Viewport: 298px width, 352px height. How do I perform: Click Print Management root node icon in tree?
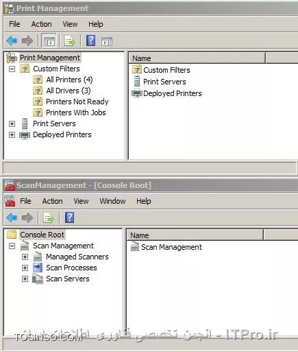pos(12,58)
